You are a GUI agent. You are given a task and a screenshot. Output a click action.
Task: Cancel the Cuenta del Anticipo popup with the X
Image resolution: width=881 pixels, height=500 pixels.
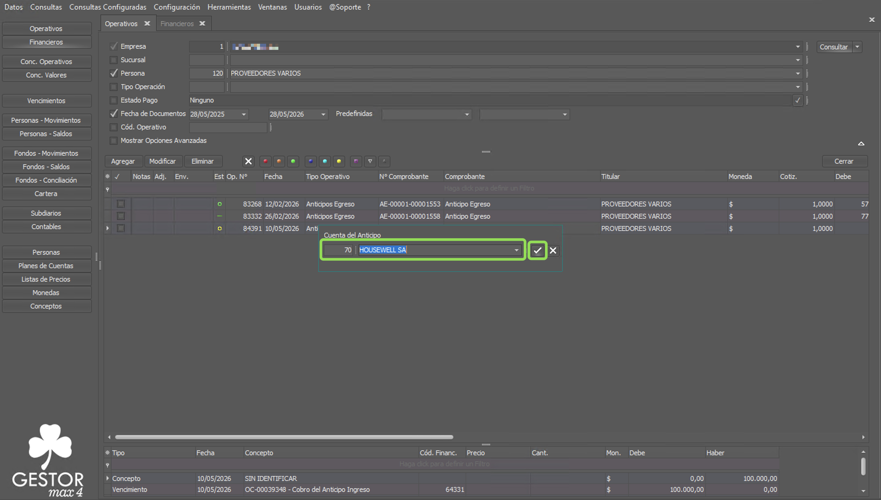click(x=553, y=250)
